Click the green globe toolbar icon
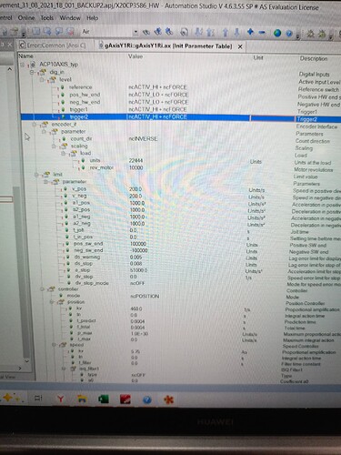 pos(277,33)
